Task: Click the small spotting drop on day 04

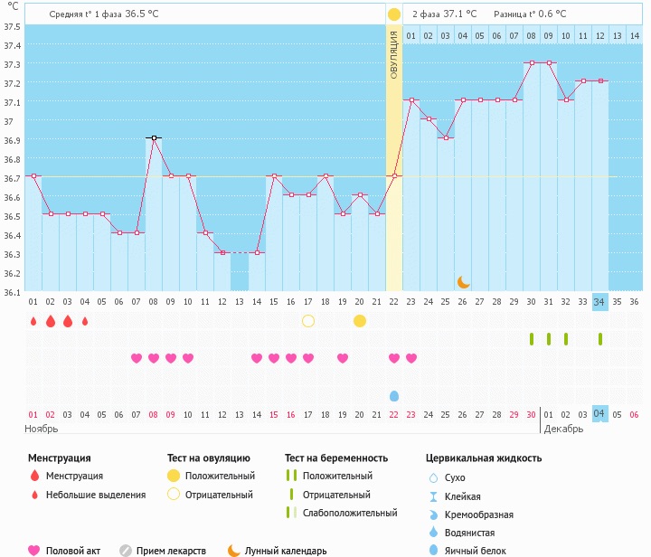Action: [x=85, y=321]
